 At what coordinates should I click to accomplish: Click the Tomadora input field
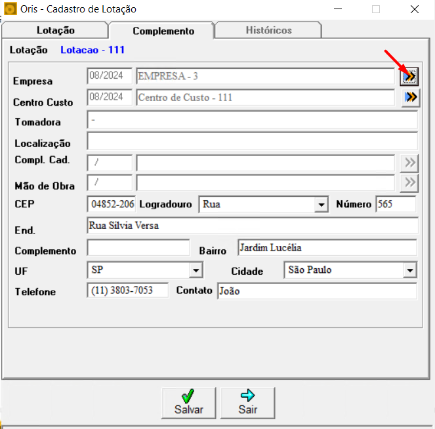252,120
